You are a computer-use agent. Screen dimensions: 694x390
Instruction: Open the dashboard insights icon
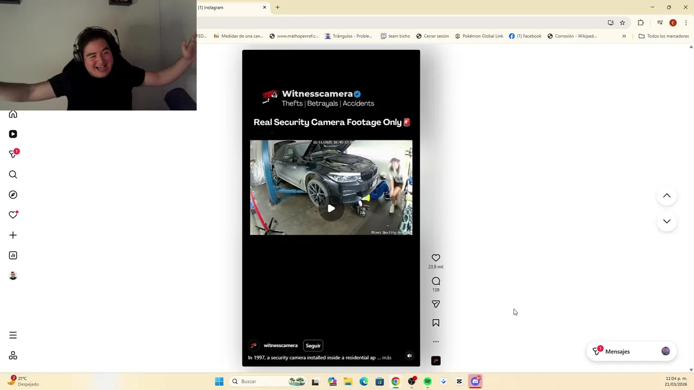pos(13,255)
